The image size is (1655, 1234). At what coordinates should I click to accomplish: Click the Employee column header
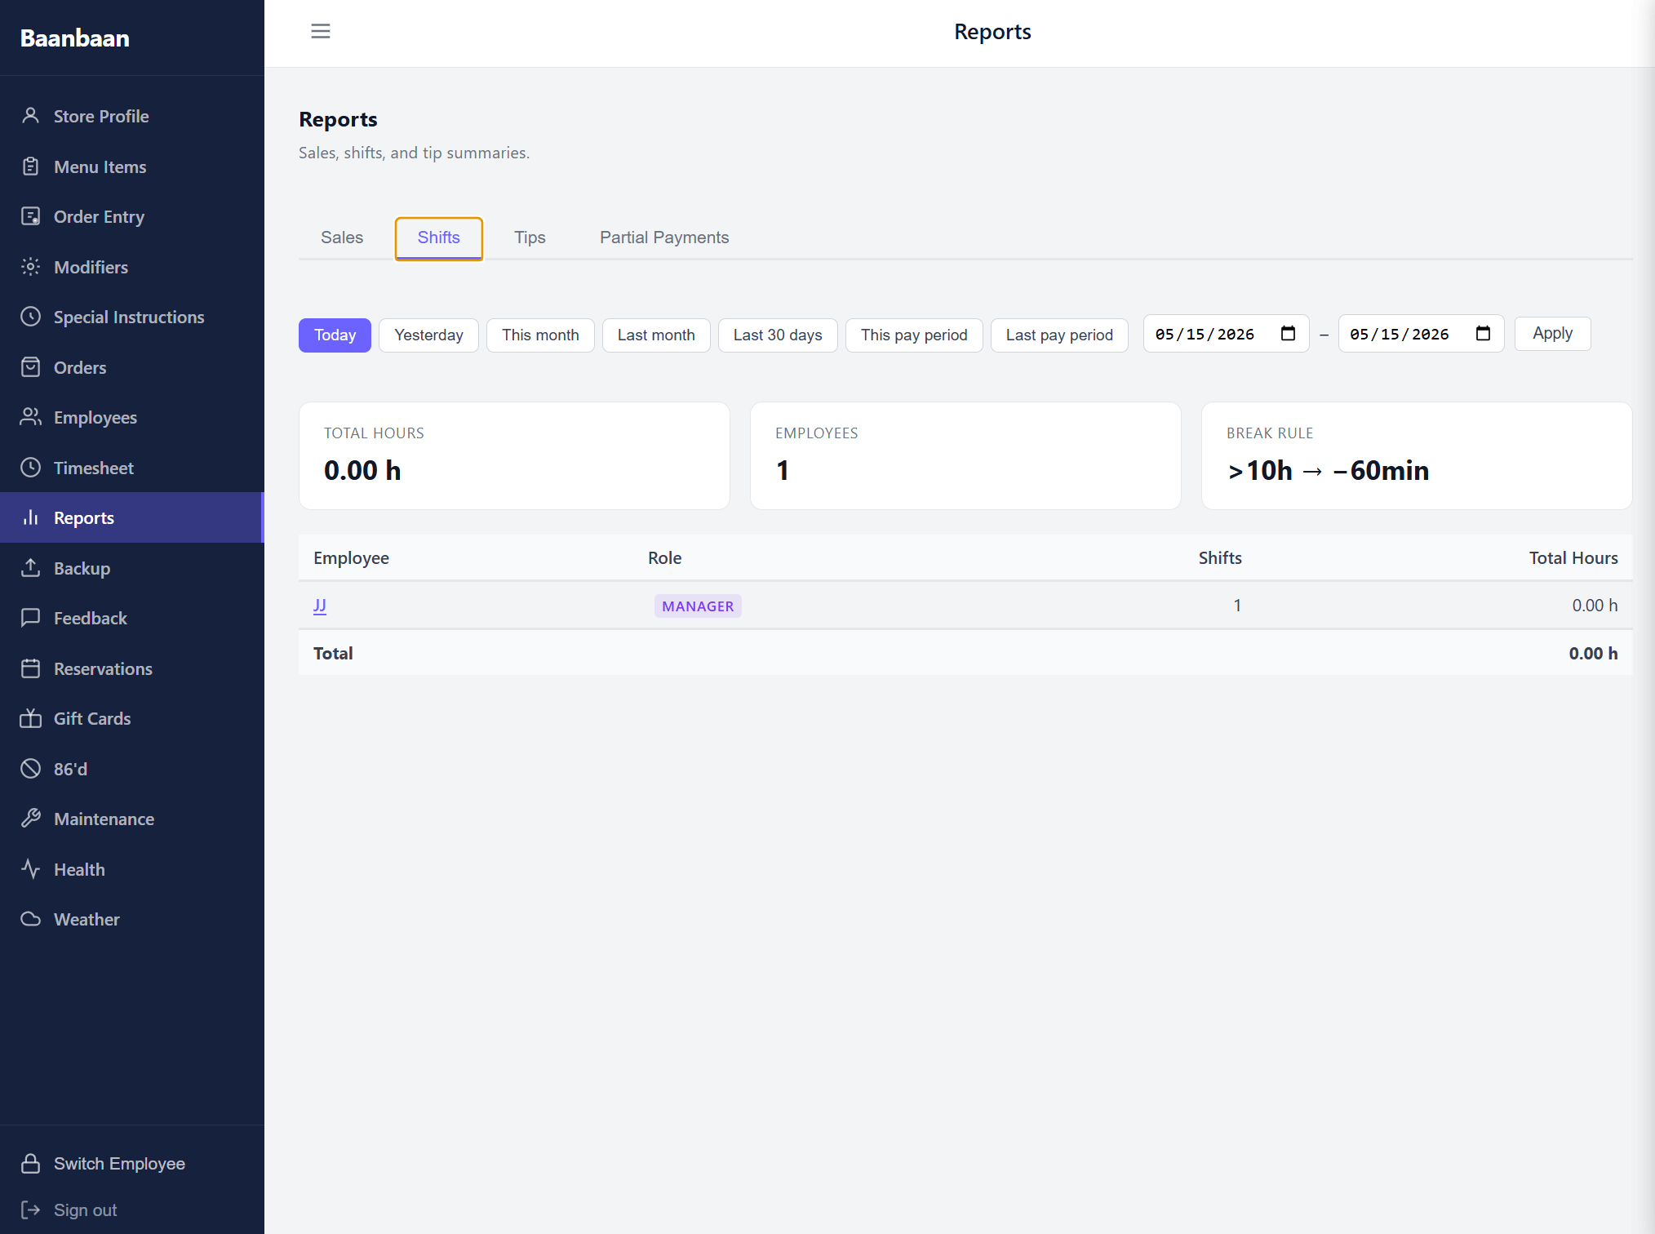click(351, 558)
